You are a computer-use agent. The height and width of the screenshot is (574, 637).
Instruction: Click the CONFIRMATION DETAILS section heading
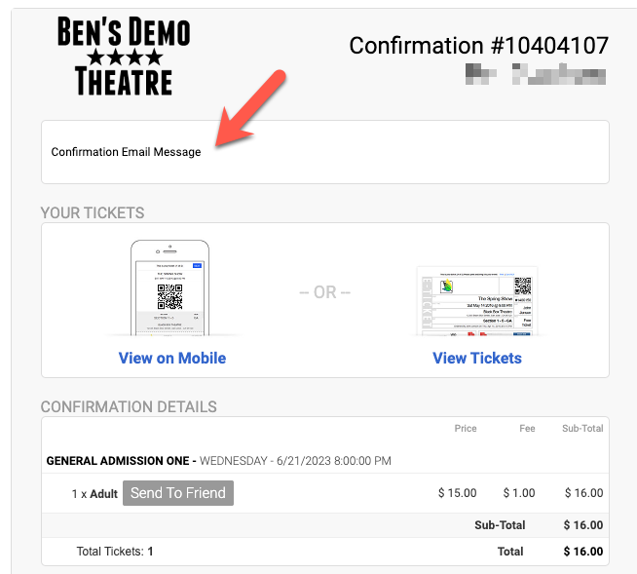[129, 406]
